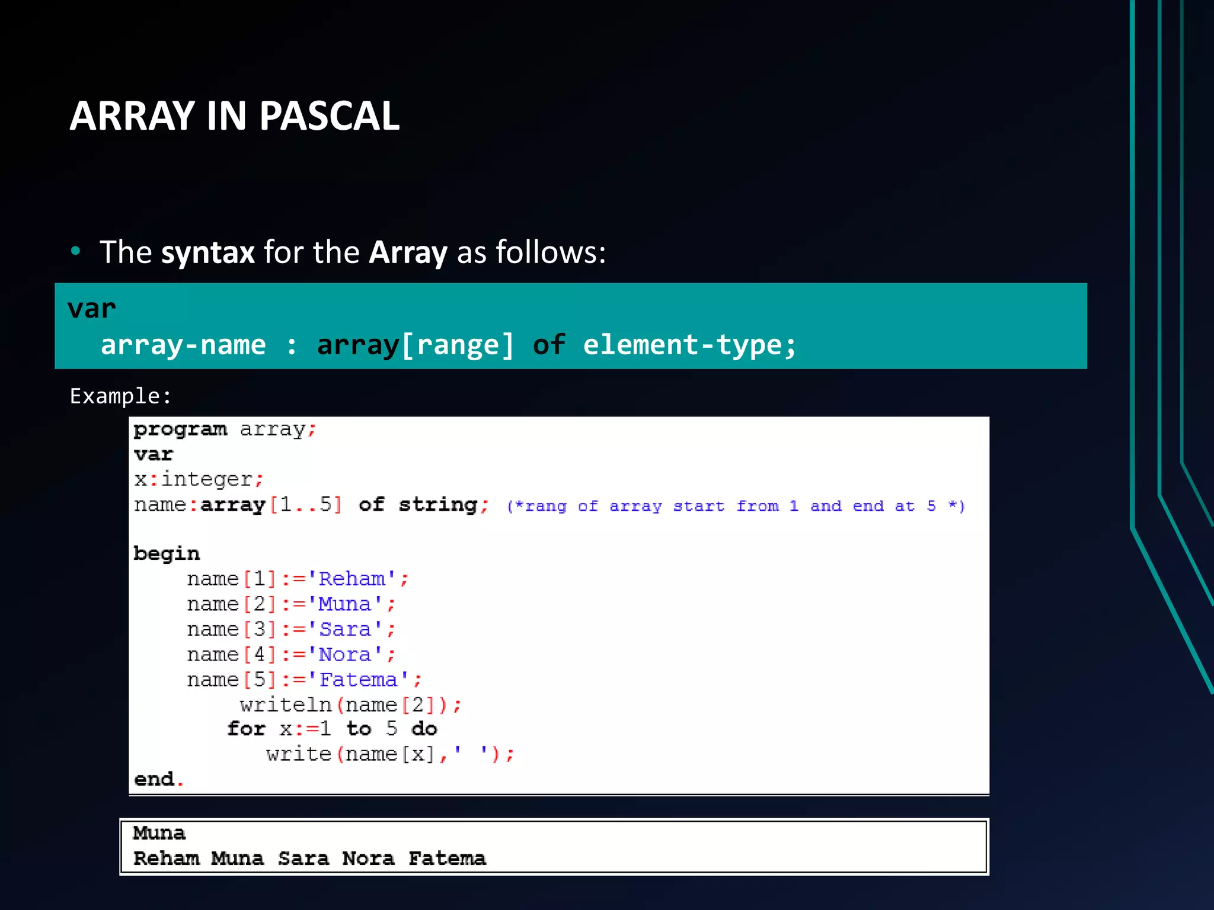Click the blue range comment text
The image size is (1214, 910).
click(x=736, y=507)
